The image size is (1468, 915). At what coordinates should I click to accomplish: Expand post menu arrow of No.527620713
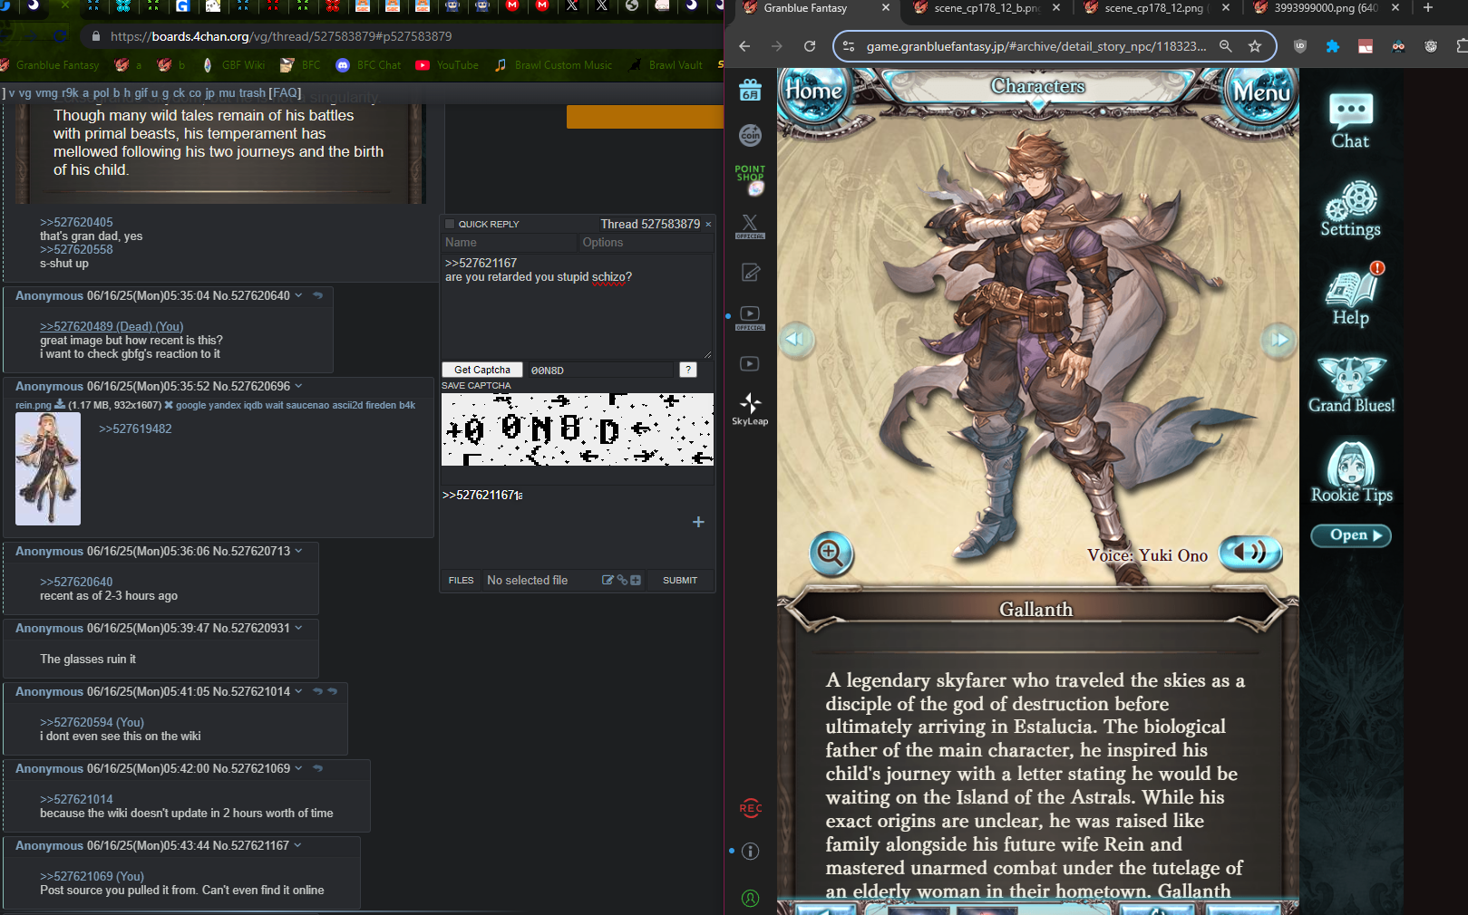click(298, 551)
